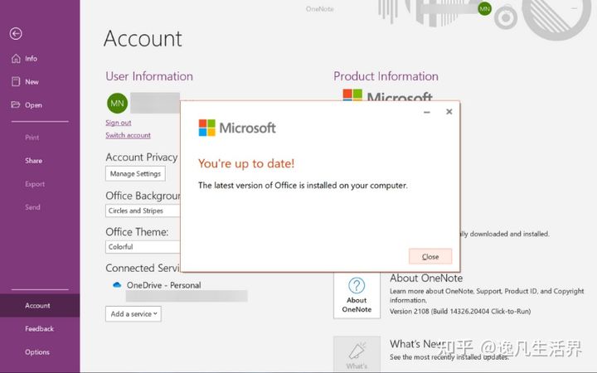Viewport: 597px width, 373px height.
Task: Click the About OneNote heading text
Action: coord(426,279)
